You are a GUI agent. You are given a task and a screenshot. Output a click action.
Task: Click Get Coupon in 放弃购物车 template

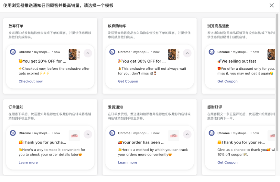(x=128, y=81)
